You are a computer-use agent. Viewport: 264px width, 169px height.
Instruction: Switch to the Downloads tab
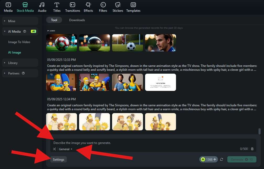[x=77, y=20]
